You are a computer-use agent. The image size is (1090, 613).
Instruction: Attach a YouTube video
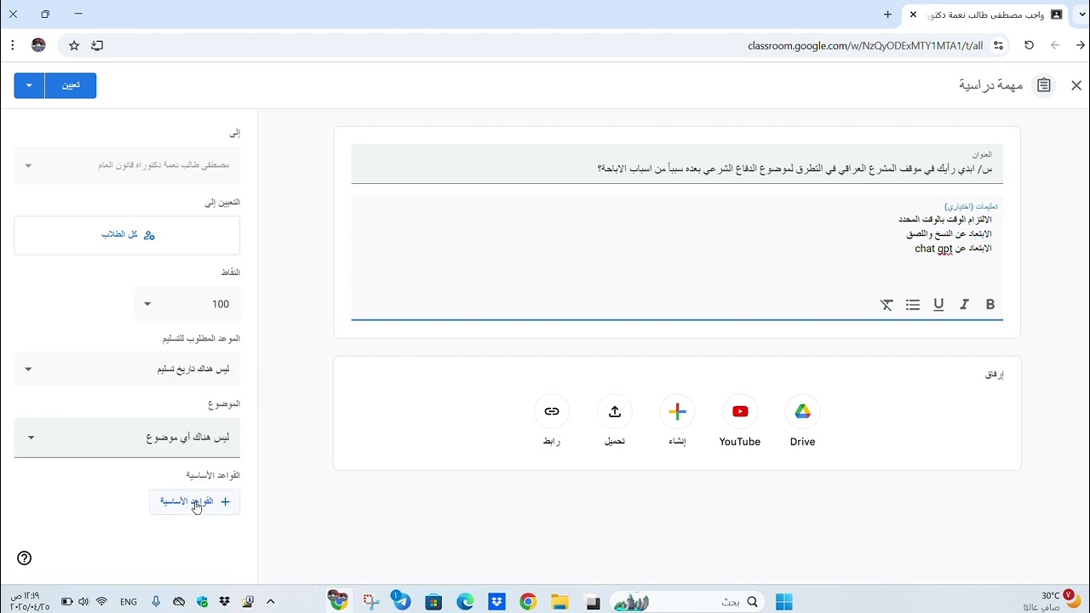pyautogui.click(x=740, y=412)
